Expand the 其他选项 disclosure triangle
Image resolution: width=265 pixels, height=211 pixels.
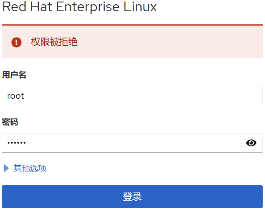click(6, 168)
